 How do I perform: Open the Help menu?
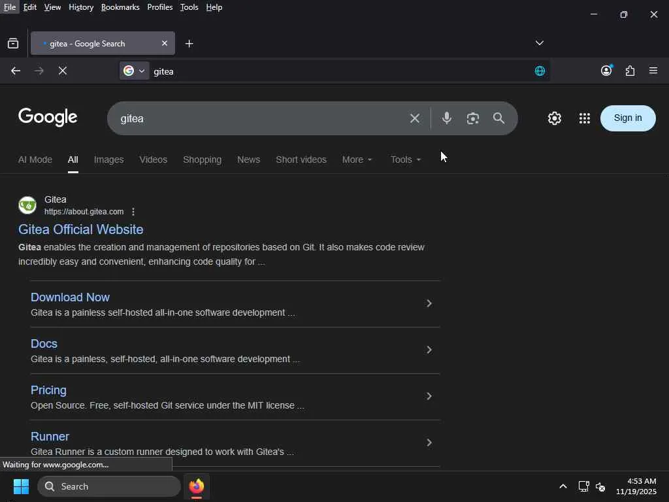214,7
